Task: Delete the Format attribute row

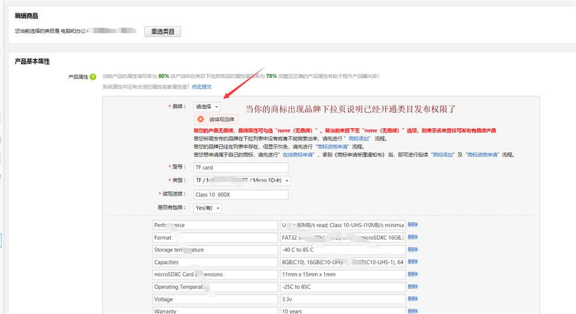Action: click(x=413, y=237)
